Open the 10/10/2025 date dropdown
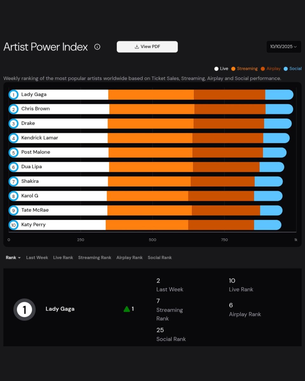The image size is (305, 381). click(284, 47)
